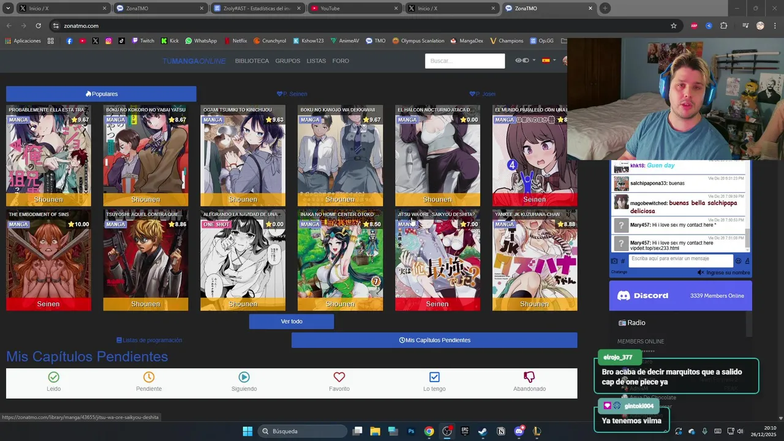
Task: Open the Windows Start menu
Action: pos(247,431)
